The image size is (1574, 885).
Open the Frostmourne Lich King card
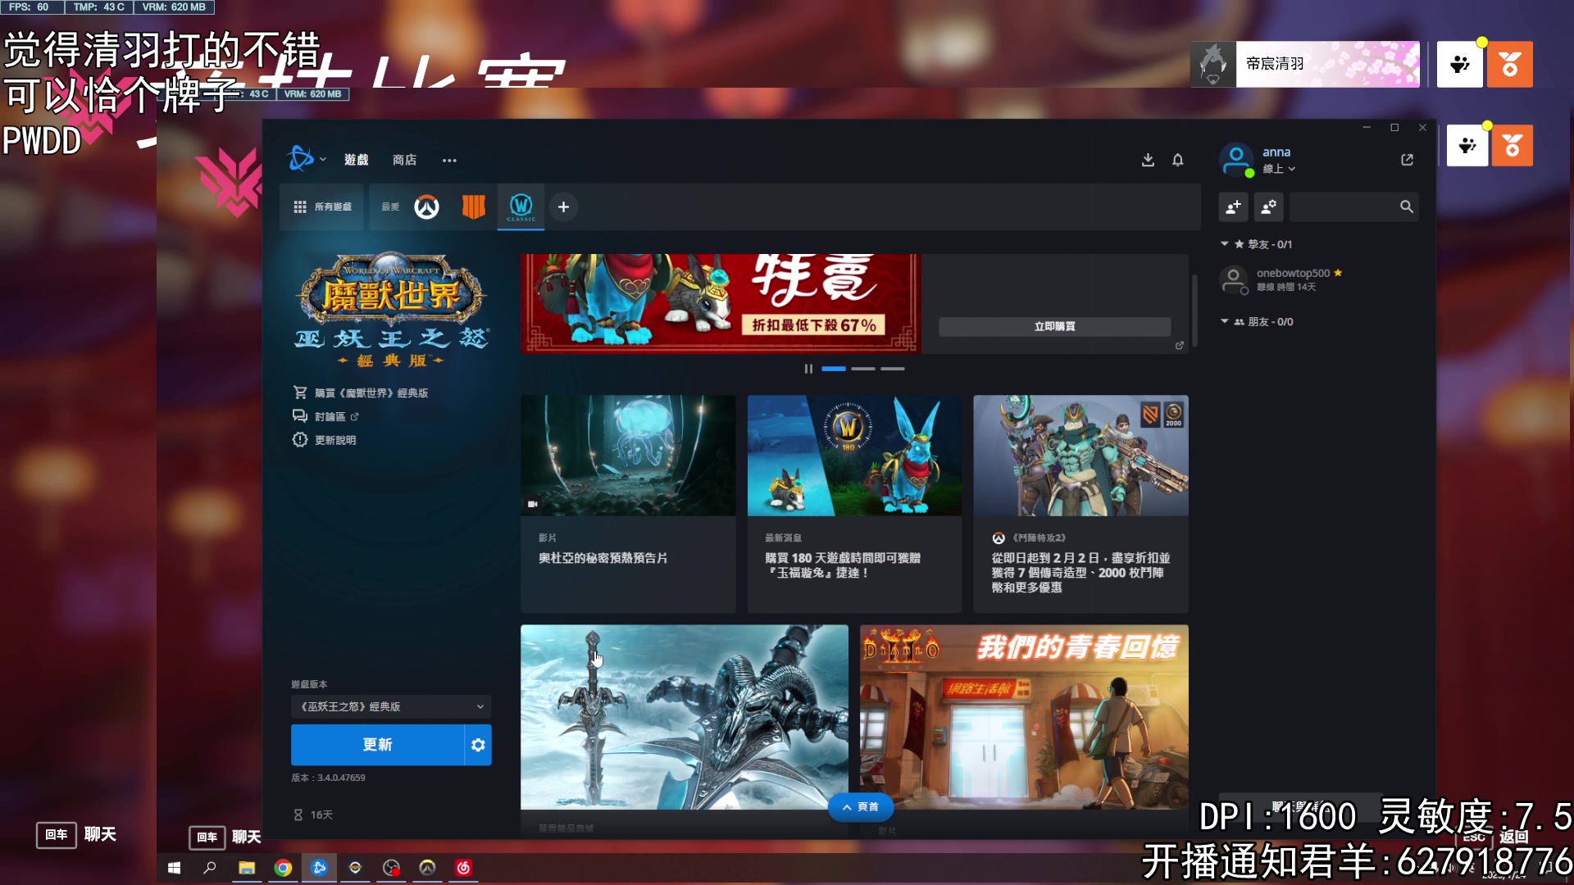click(x=685, y=717)
